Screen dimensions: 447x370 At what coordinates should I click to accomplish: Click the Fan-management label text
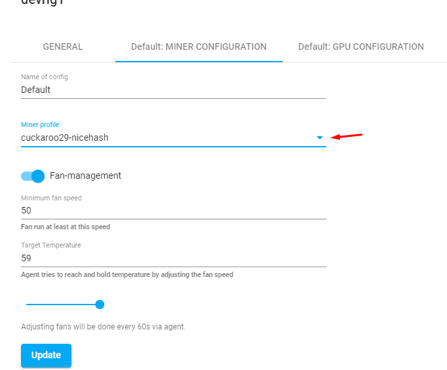85,176
